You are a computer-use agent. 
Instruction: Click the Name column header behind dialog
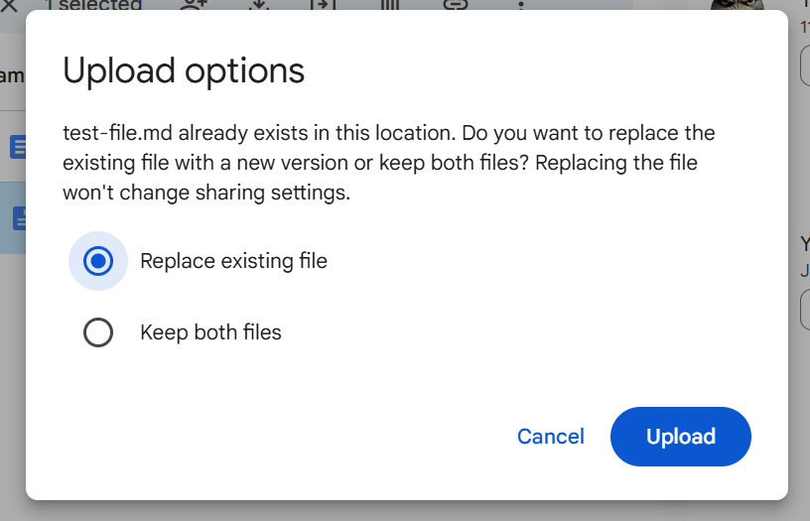click(12, 75)
